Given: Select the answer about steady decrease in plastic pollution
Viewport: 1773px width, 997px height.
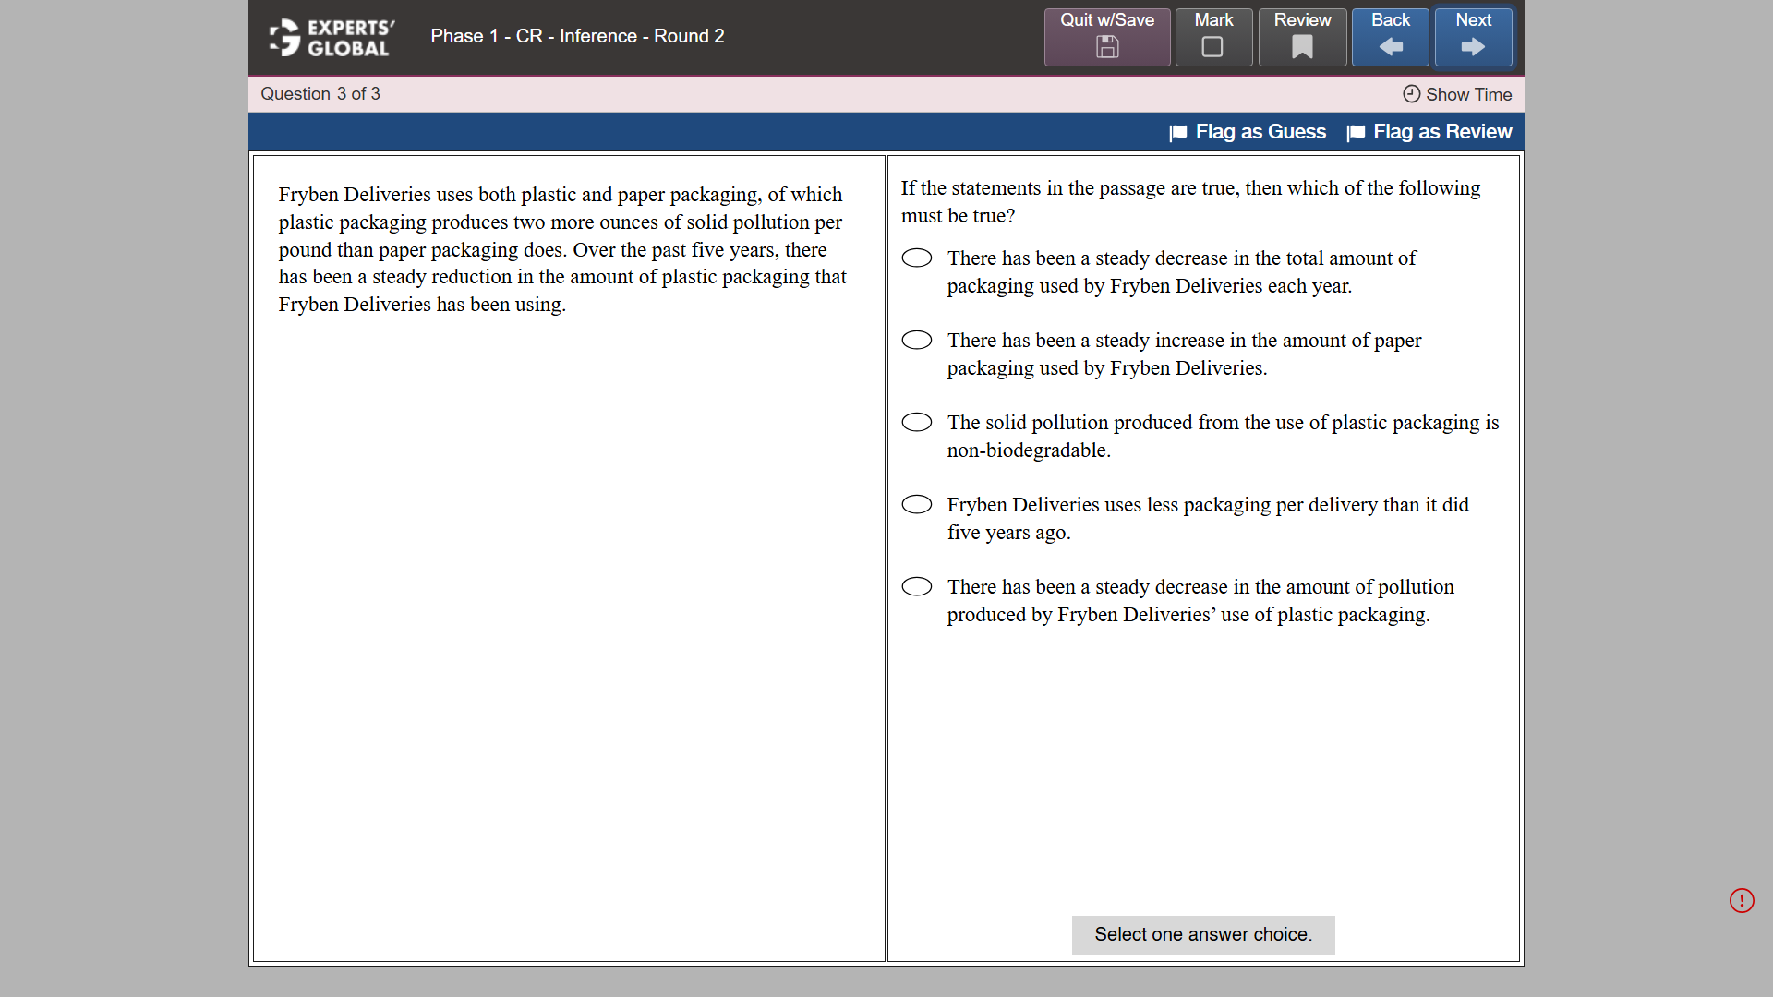Looking at the screenshot, I should 917,586.
